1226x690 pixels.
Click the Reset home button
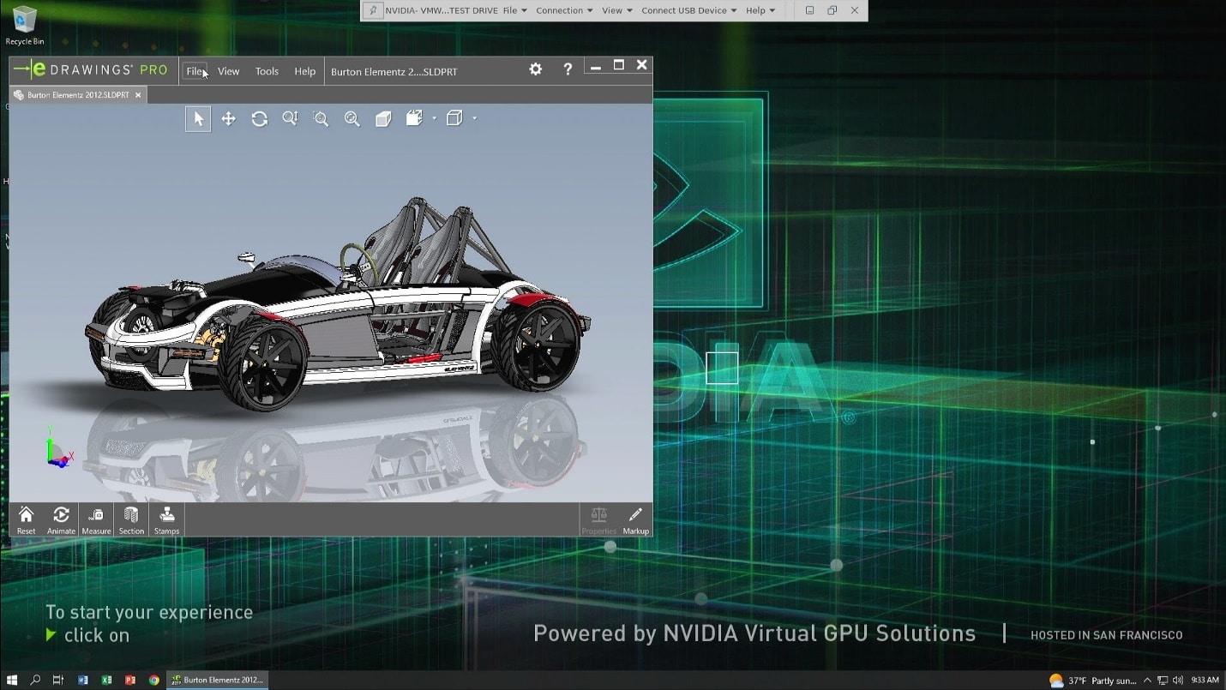[27, 519]
